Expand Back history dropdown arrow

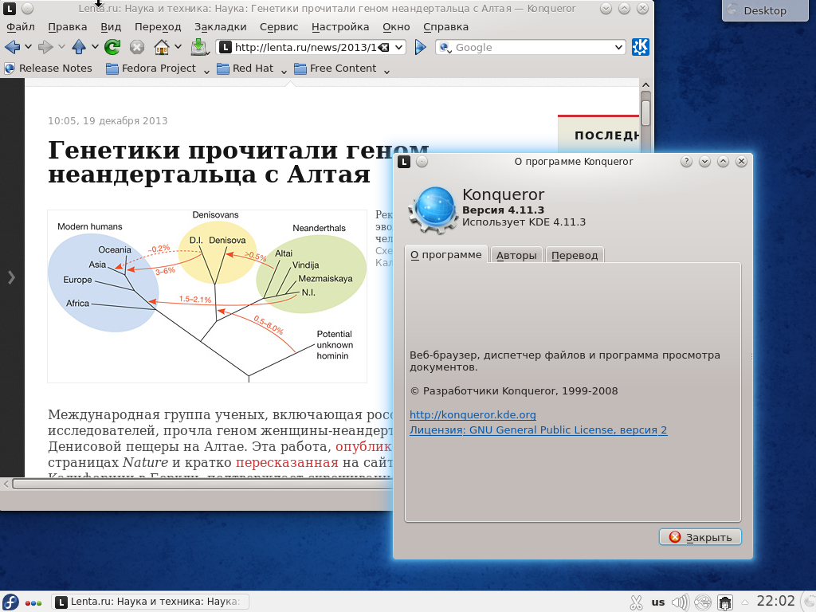coord(28,47)
